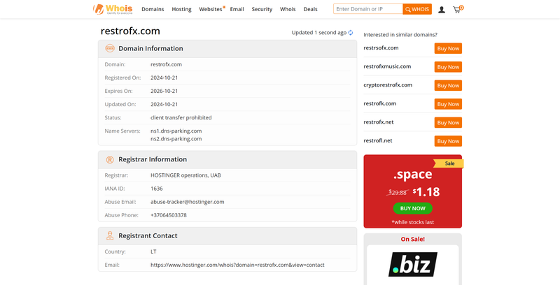Click similar domain restrofxmusic.com
Screen dimensions: 560x285
[x=387, y=66]
